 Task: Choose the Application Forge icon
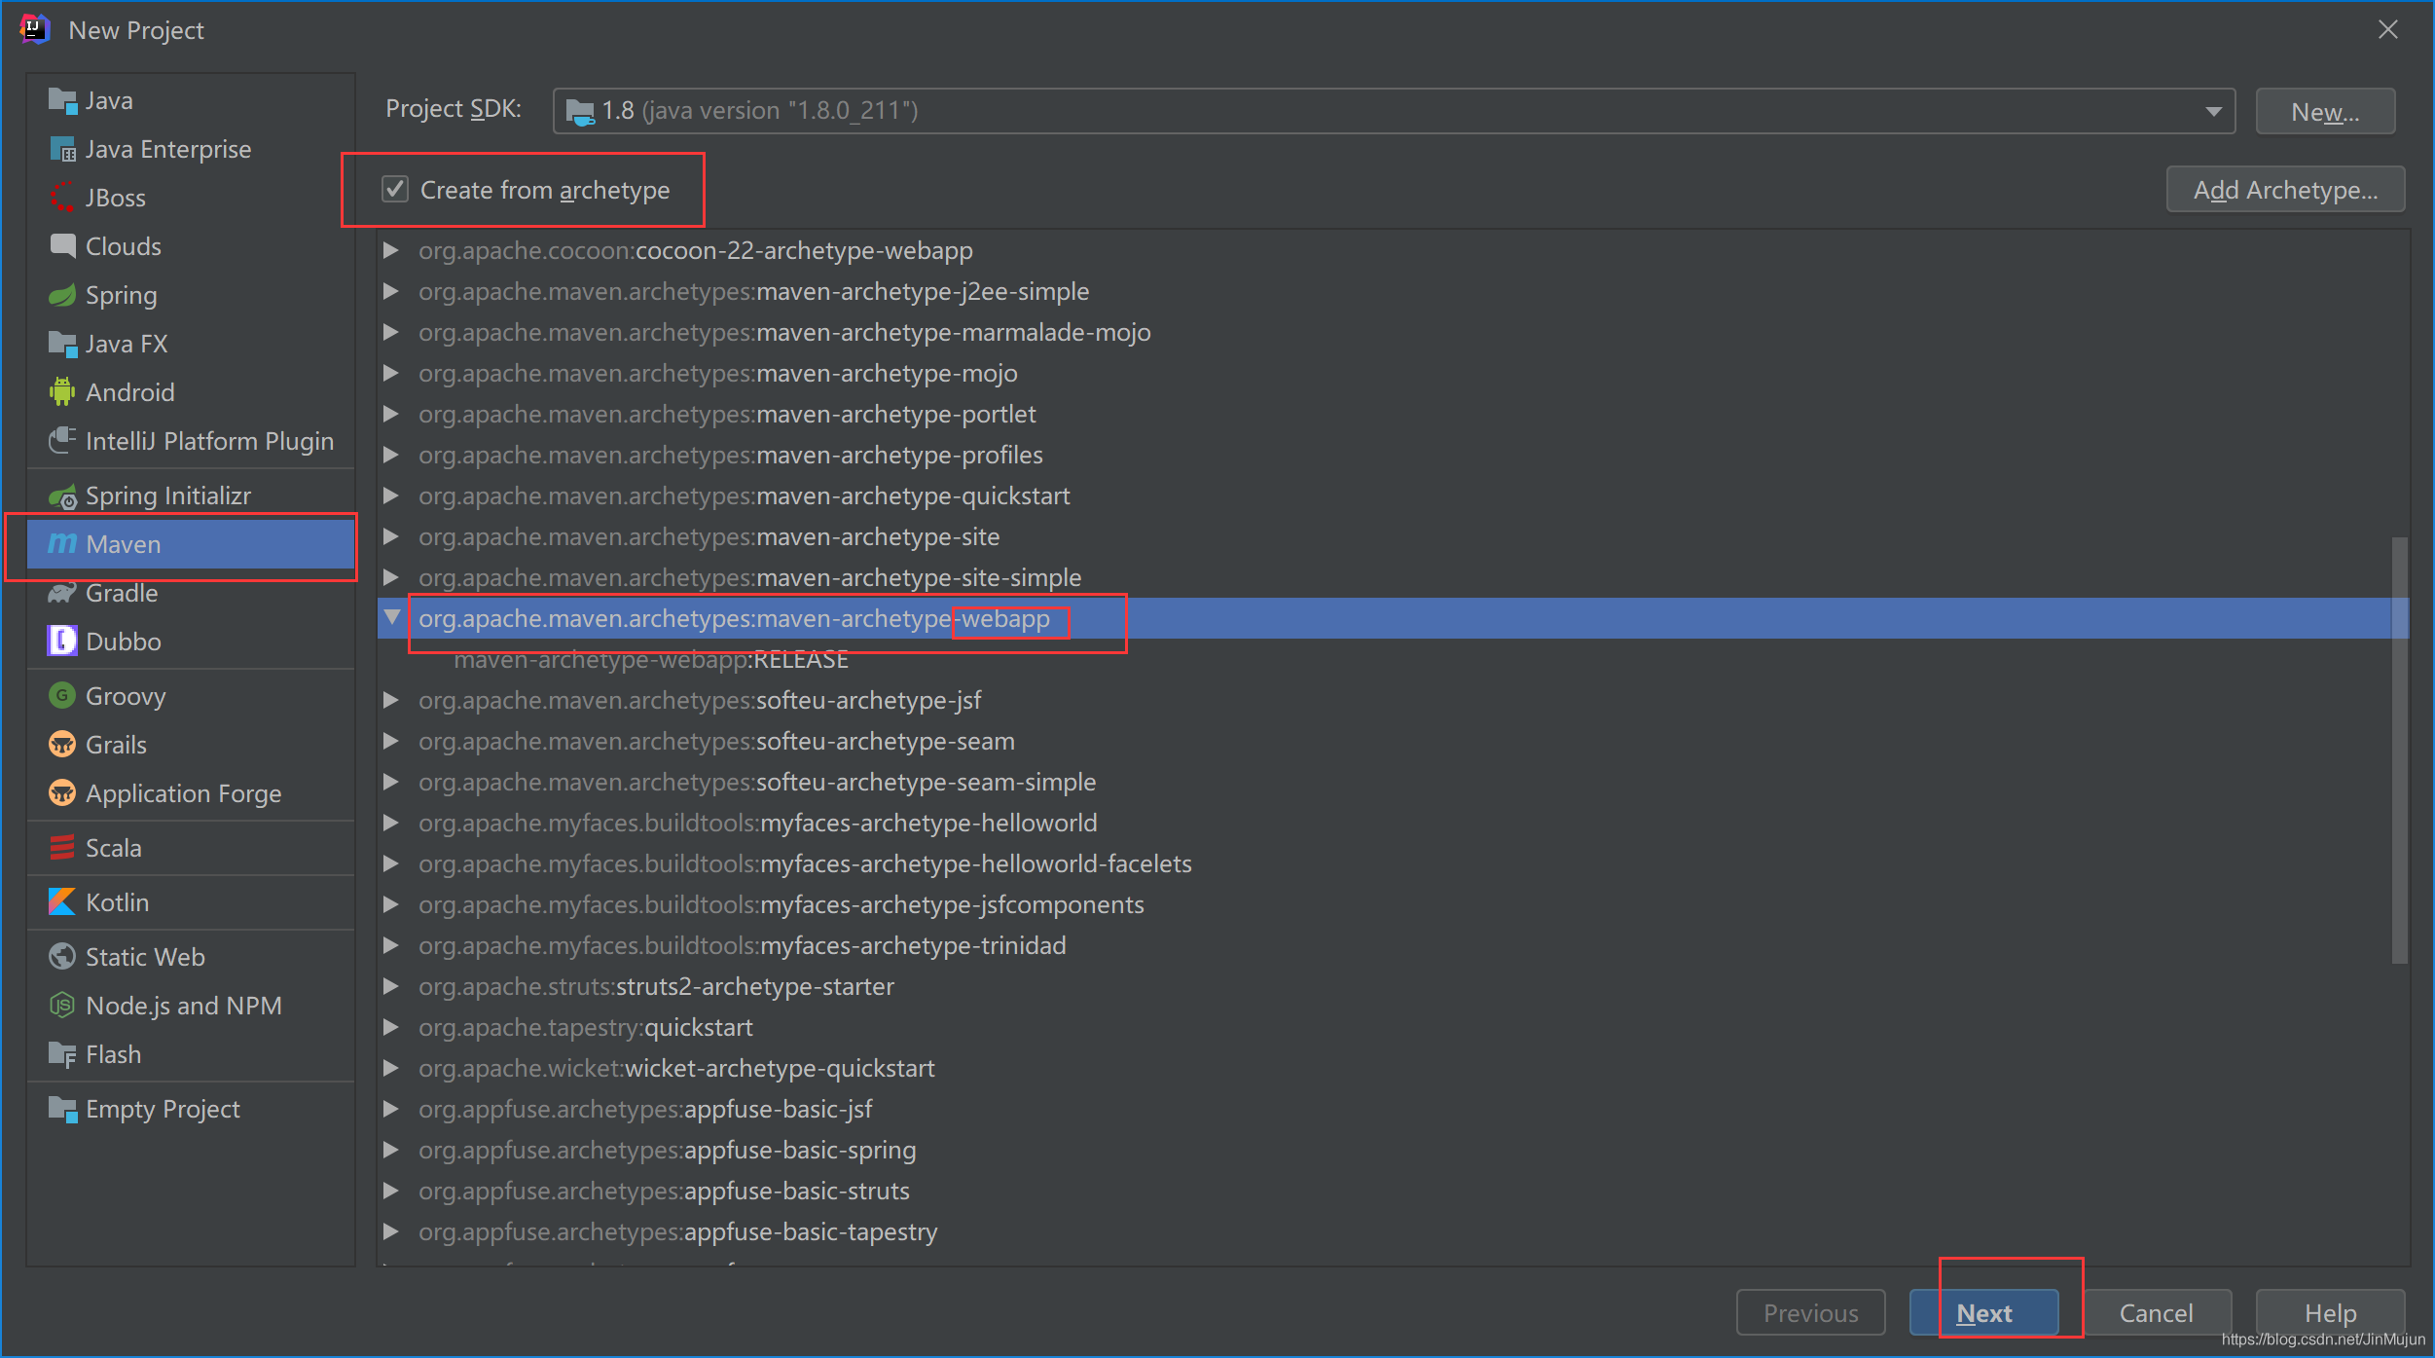62,793
